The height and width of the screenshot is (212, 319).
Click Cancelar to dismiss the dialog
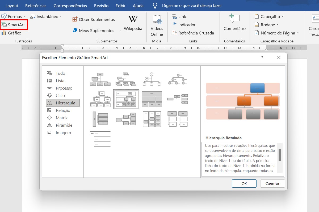[272, 184]
